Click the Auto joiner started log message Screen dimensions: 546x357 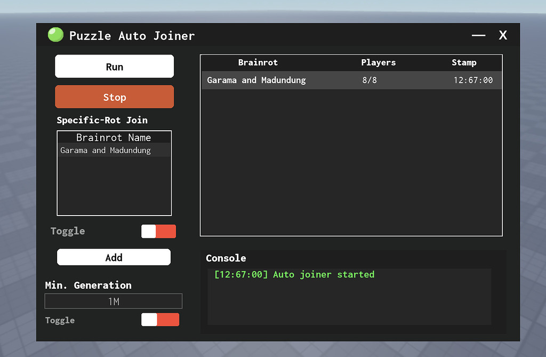coord(294,274)
